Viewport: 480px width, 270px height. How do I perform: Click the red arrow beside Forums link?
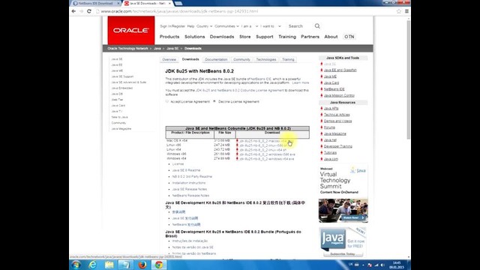coord(322,127)
